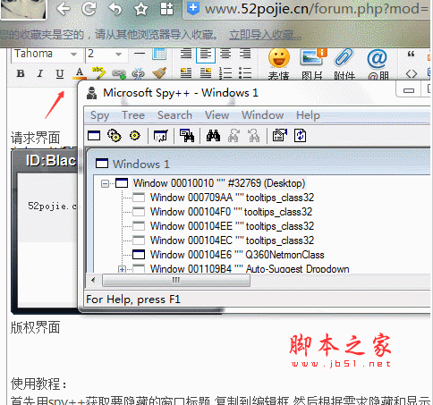433x405 pixels.
Task: Minimize the Spy++ window
Action: (408, 90)
